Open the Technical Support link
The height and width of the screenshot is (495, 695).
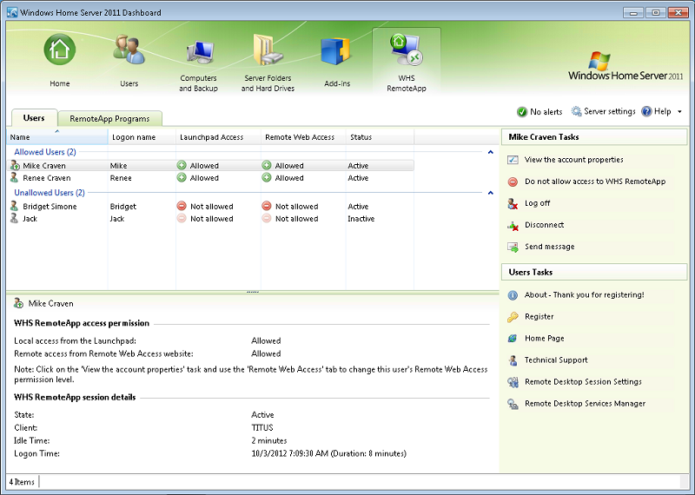click(x=556, y=360)
